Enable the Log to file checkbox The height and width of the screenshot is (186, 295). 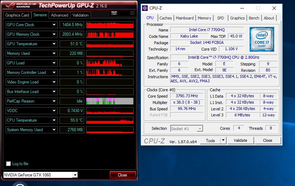tap(8, 163)
